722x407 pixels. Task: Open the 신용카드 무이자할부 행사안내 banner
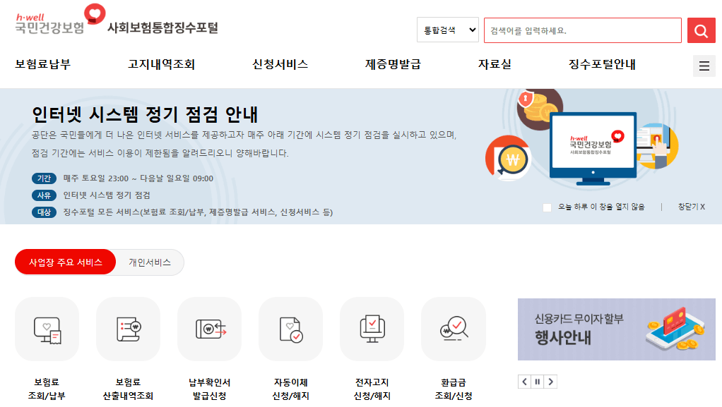[617, 329]
